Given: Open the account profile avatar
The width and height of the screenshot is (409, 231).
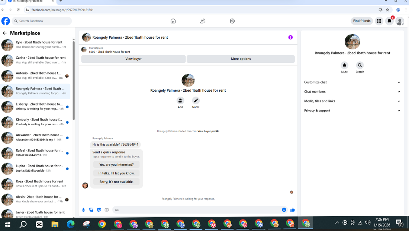Looking at the screenshot, I should coord(400,21).
